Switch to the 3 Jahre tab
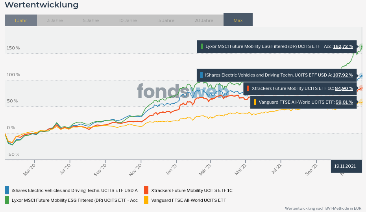This screenshot has height=212, width=366. point(55,20)
